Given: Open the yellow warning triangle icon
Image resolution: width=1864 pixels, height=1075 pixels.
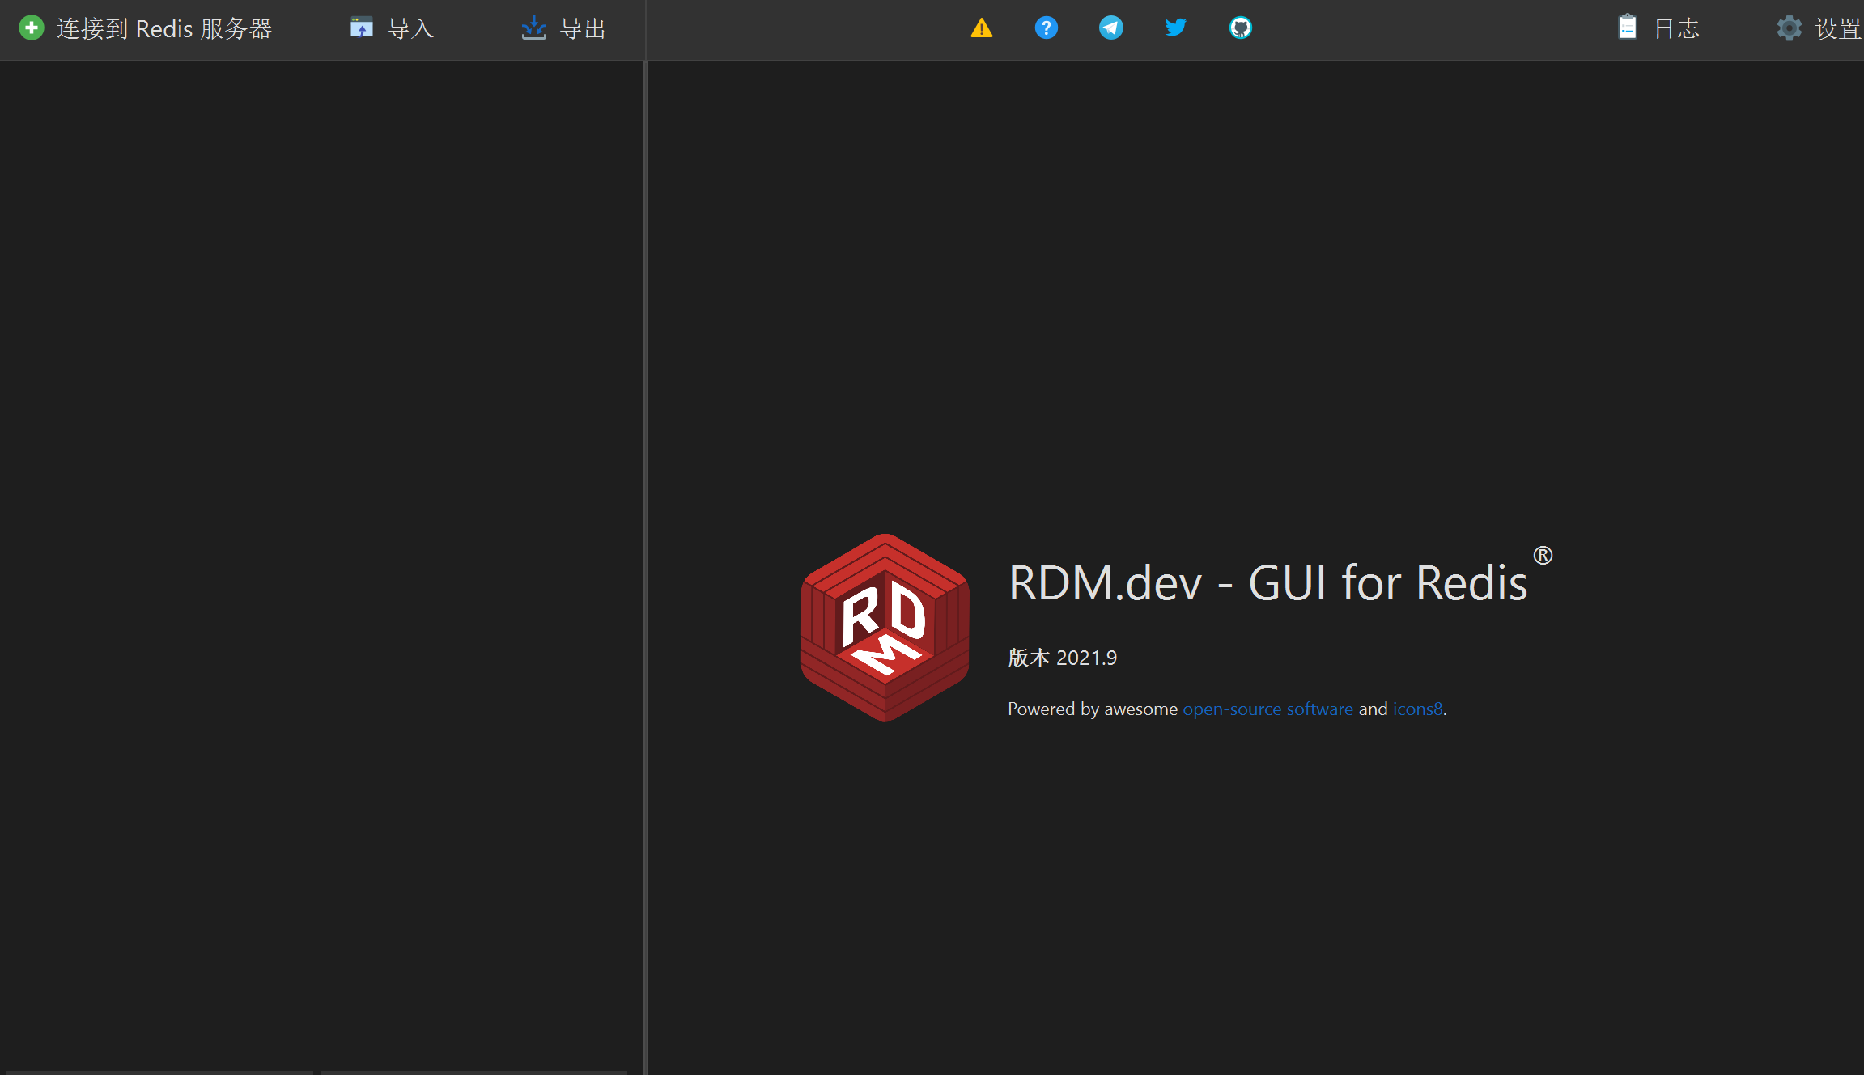Looking at the screenshot, I should 982,28.
